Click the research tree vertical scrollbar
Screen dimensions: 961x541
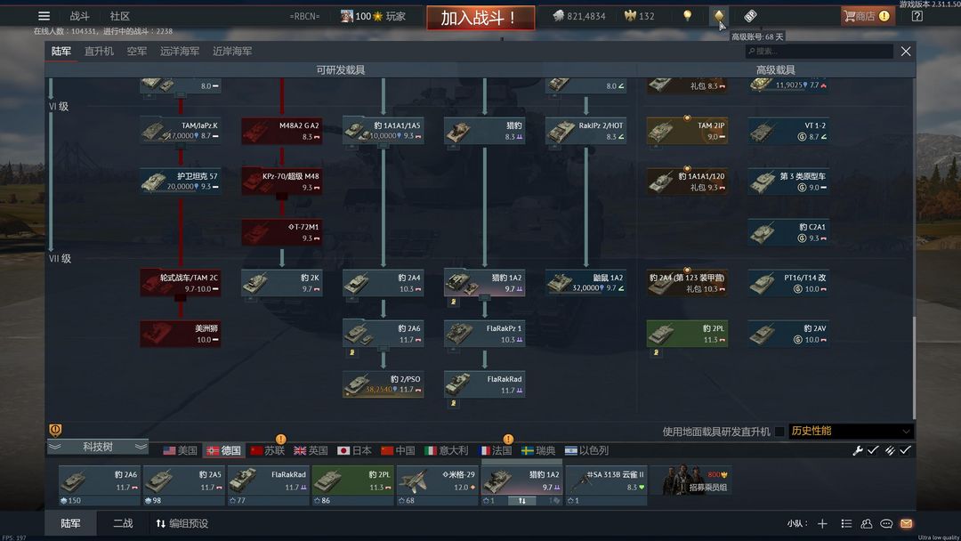click(x=914, y=367)
